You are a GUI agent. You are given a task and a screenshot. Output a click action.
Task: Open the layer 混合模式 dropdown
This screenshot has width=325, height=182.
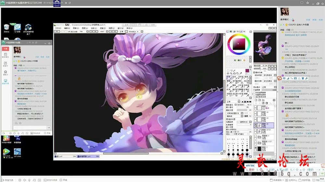click(269, 87)
